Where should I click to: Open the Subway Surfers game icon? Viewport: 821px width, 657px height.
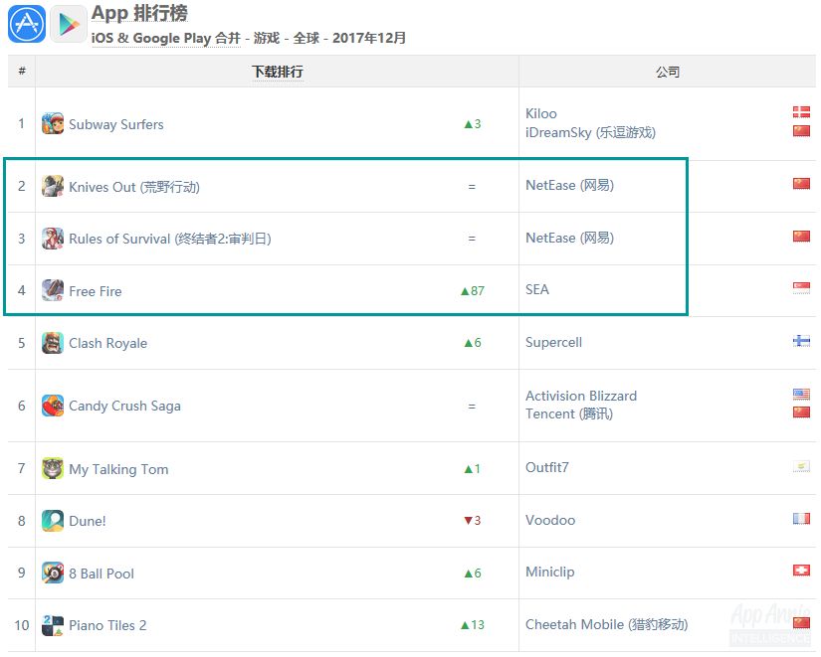[53, 124]
